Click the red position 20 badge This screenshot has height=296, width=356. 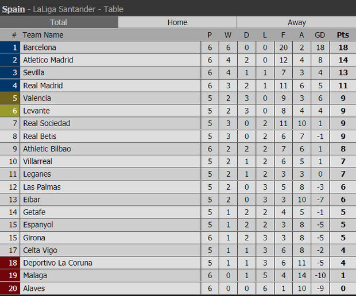[10, 289]
